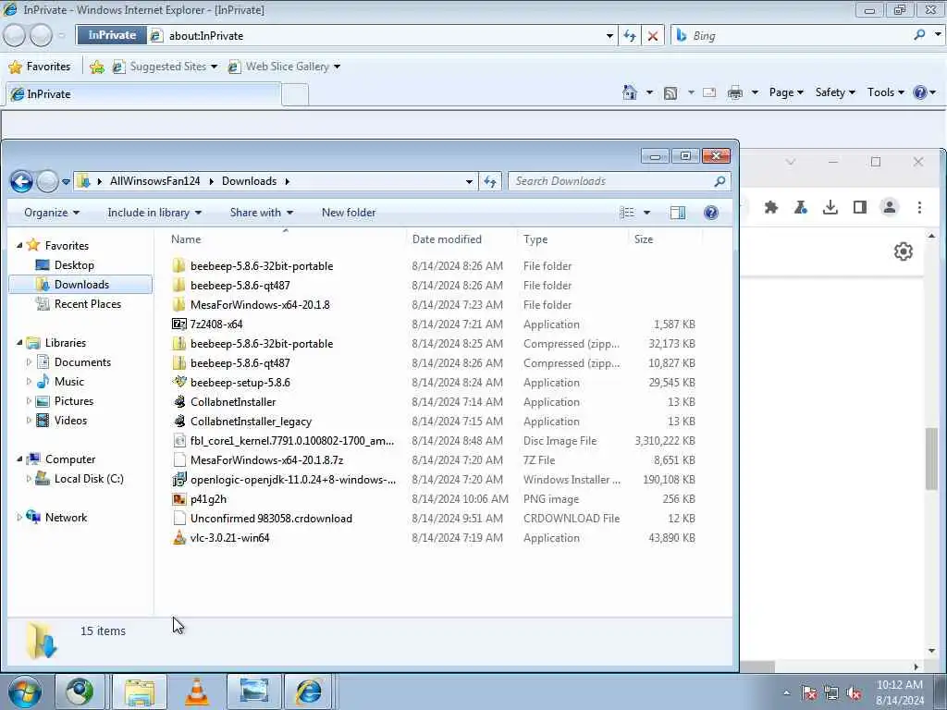Image resolution: width=947 pixels, height=710 pixels.
Task: Click the Search Downloads magnifier icon
Action: click(x=719, y=181)
